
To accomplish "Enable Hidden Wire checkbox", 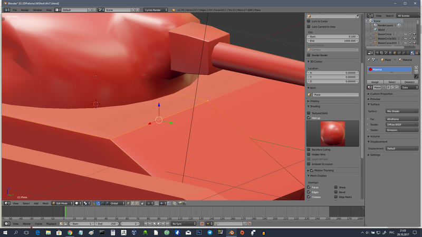I will pyautogui.click(x=309, y=154).
